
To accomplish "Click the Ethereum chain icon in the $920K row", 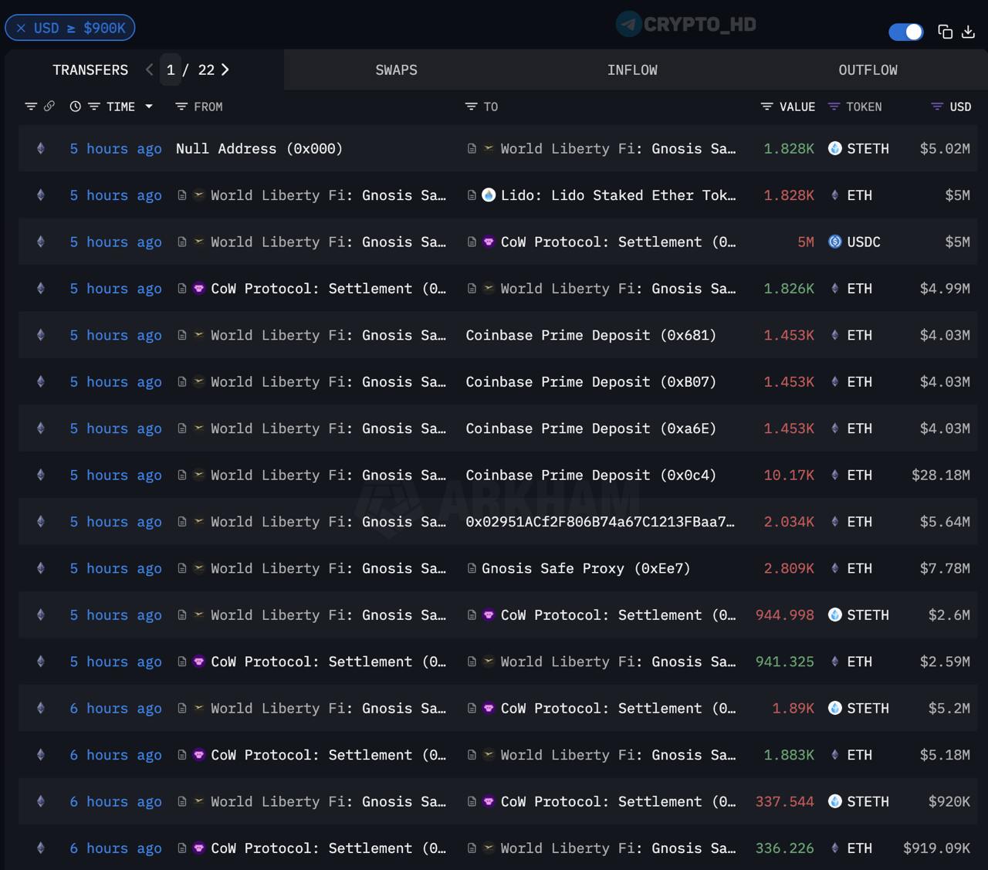I will point(41,801).
